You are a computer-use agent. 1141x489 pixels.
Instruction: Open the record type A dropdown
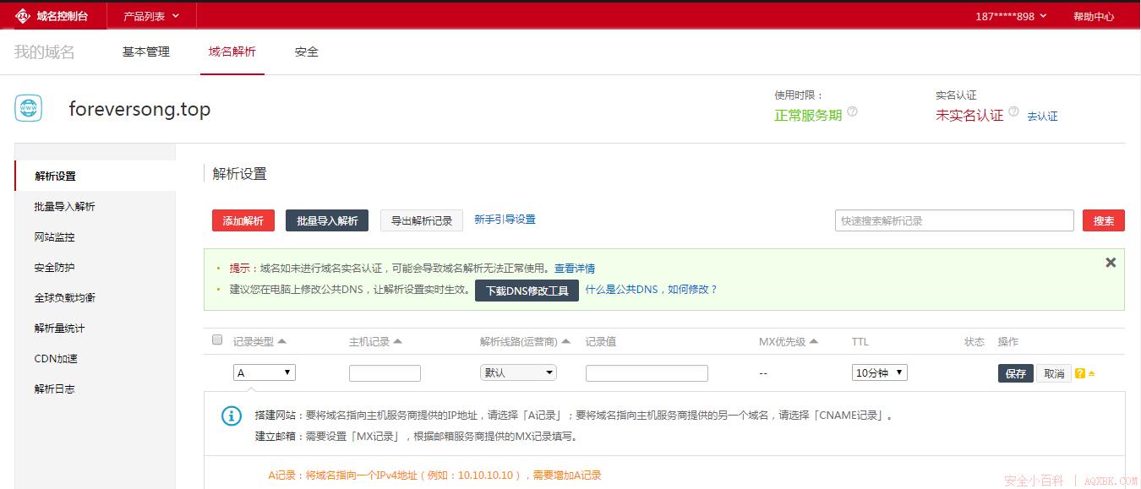point(265,372)
